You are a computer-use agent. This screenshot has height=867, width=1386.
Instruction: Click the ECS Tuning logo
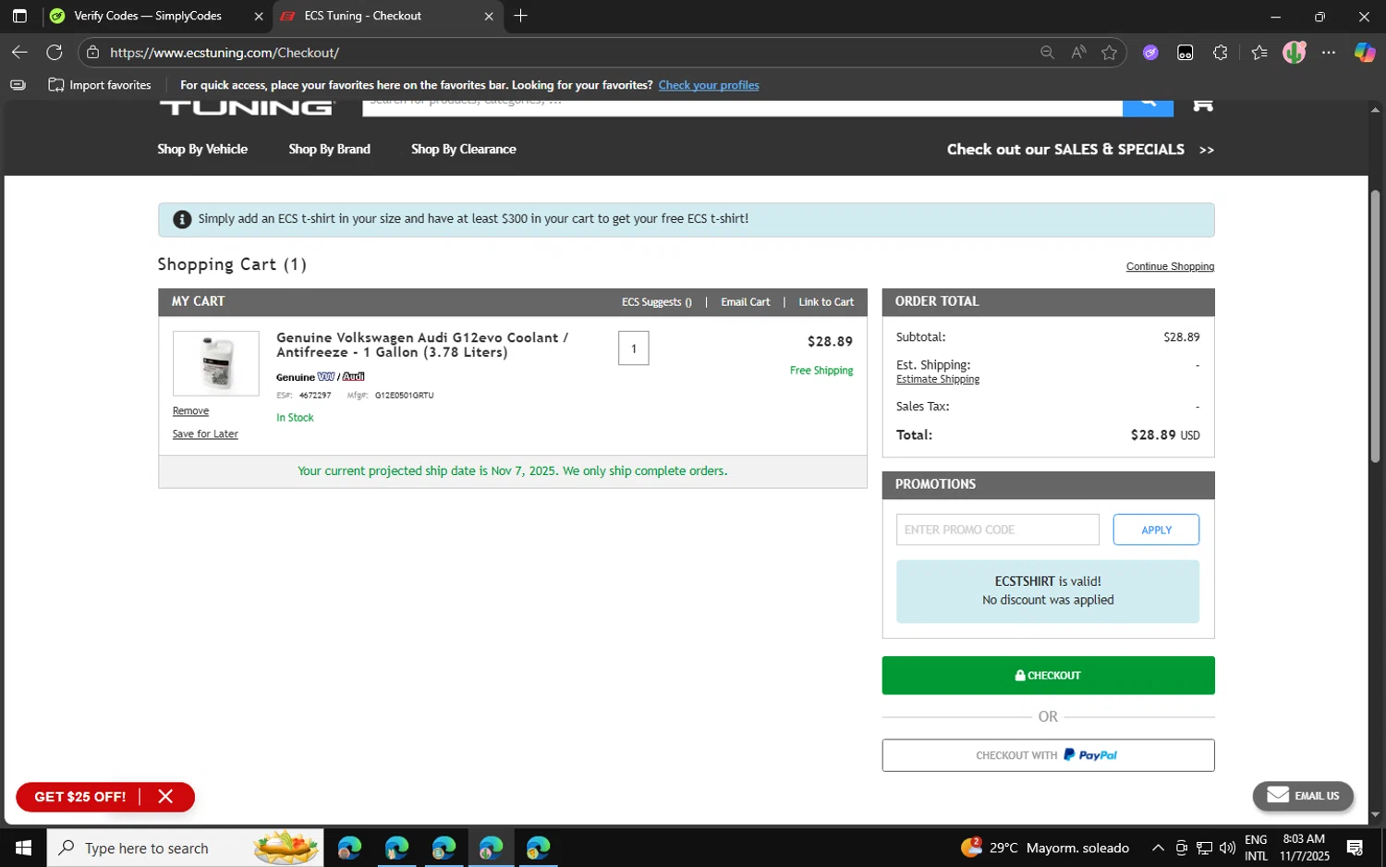point(246,107)
